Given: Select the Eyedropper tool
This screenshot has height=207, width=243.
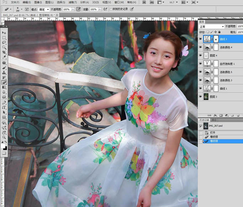Looking at the screenshot, I should [4, 57].
